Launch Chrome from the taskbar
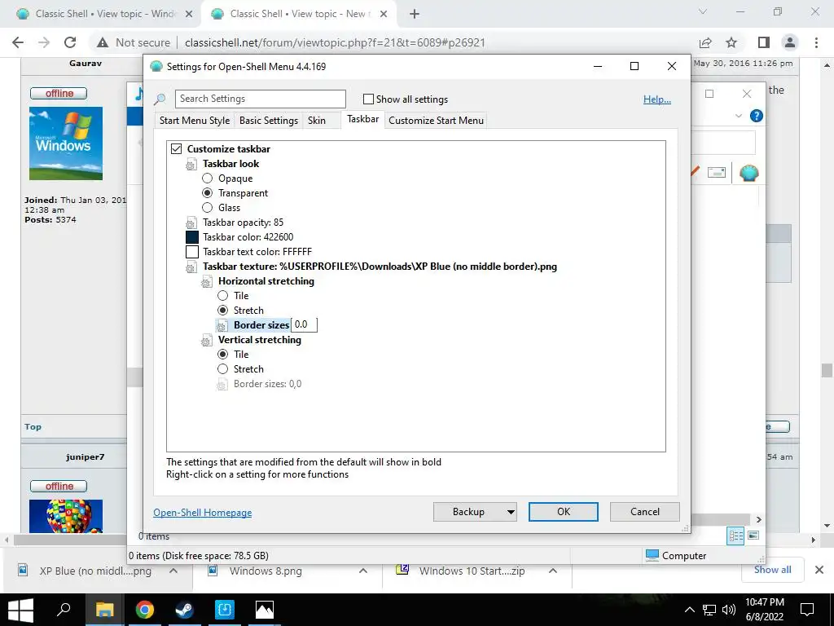 [144, 610]
